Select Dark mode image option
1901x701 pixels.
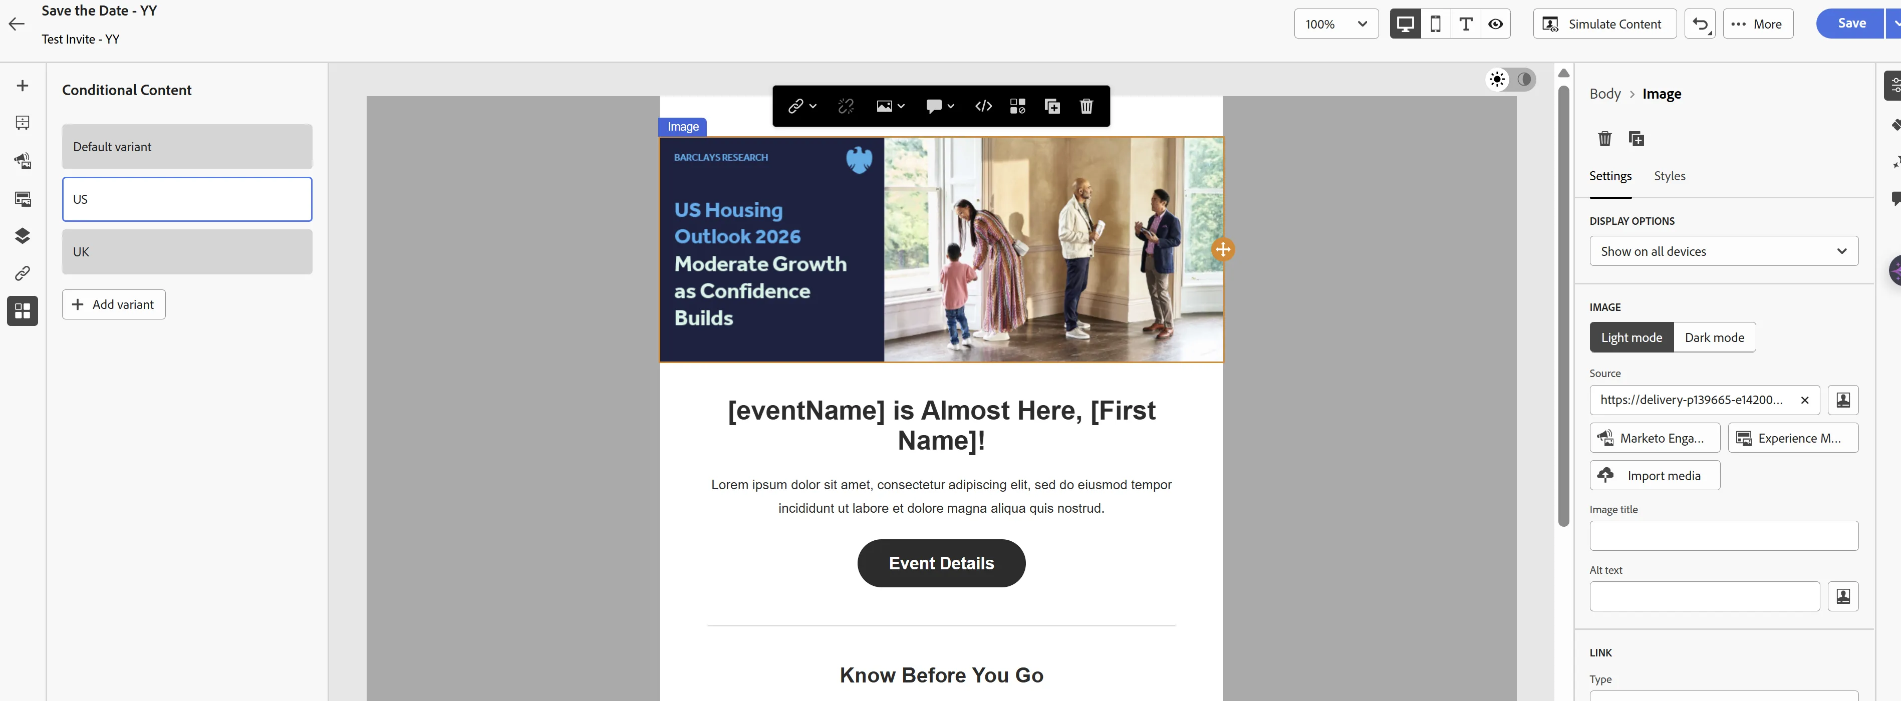point(1714,337)
